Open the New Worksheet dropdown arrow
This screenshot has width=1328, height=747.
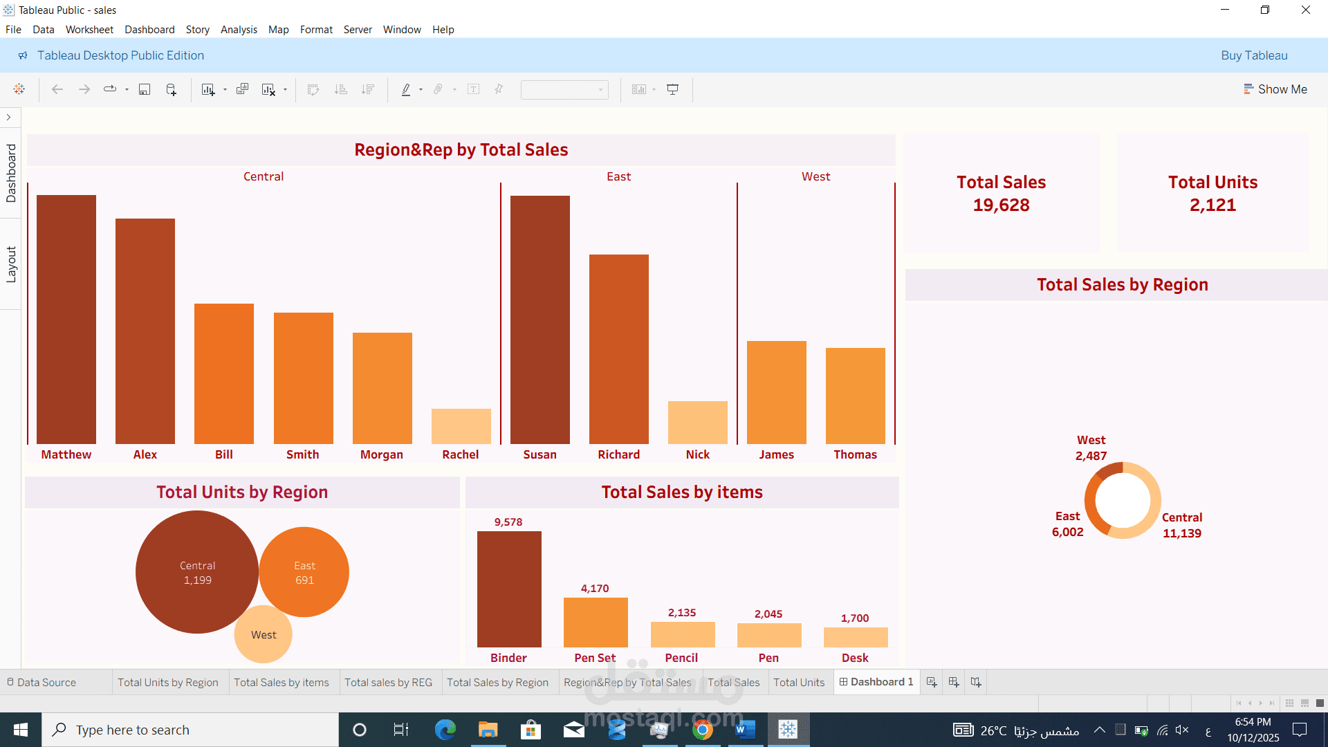click(225, 89)
